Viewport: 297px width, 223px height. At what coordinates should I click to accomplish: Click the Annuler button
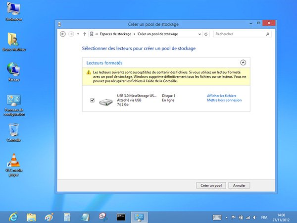pos(239,185)
